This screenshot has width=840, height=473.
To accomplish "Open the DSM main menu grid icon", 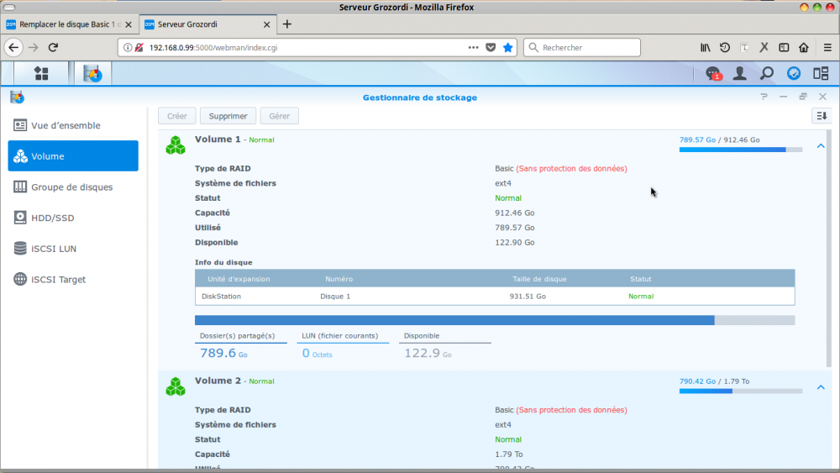I will point(41,73).
